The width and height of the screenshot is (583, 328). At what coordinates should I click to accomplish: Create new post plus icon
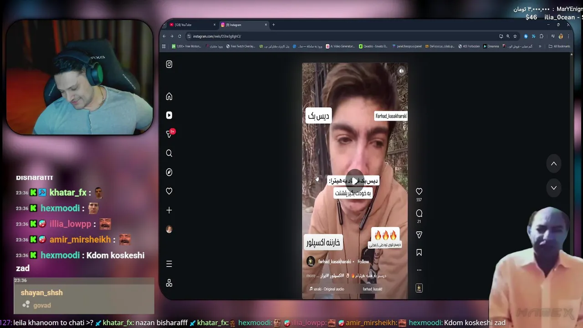pos(169,210)
